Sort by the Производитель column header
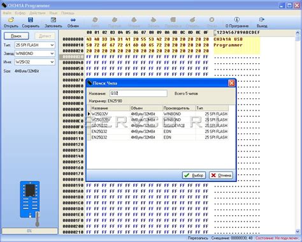Image resolution: width=302 pixels, height=242 pixels. pyautogui.click(x=179, y=108)
